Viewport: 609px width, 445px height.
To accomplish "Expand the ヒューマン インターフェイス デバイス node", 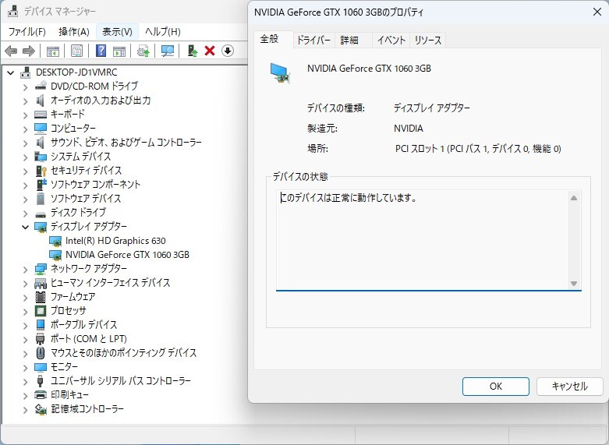I will coord(25,283).
